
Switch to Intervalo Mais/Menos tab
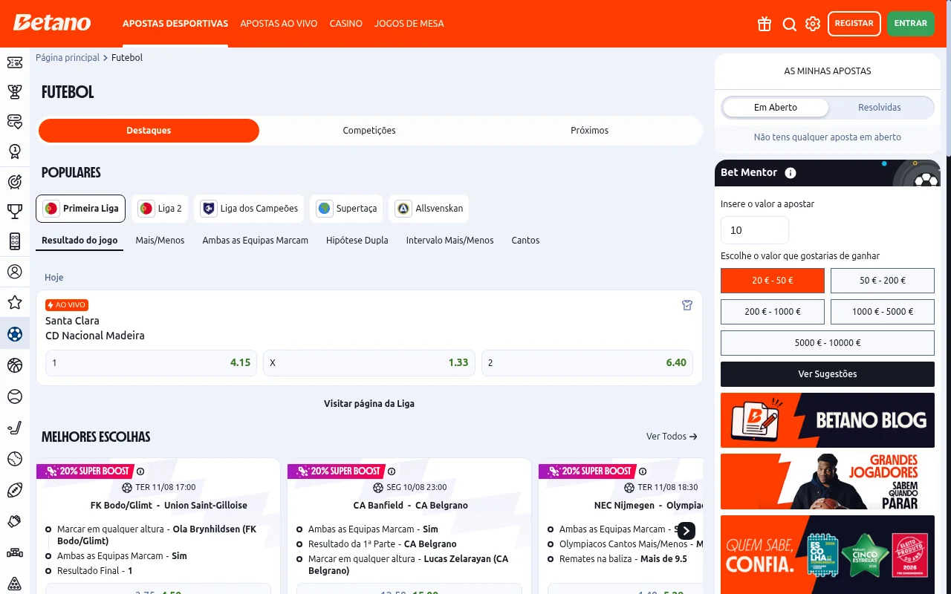(x=449, y=241)
